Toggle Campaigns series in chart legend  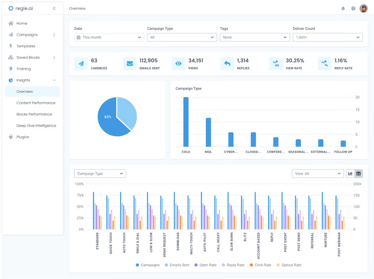(x=147, y=265)
